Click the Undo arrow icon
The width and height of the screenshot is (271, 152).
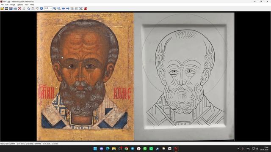[37, 8]
